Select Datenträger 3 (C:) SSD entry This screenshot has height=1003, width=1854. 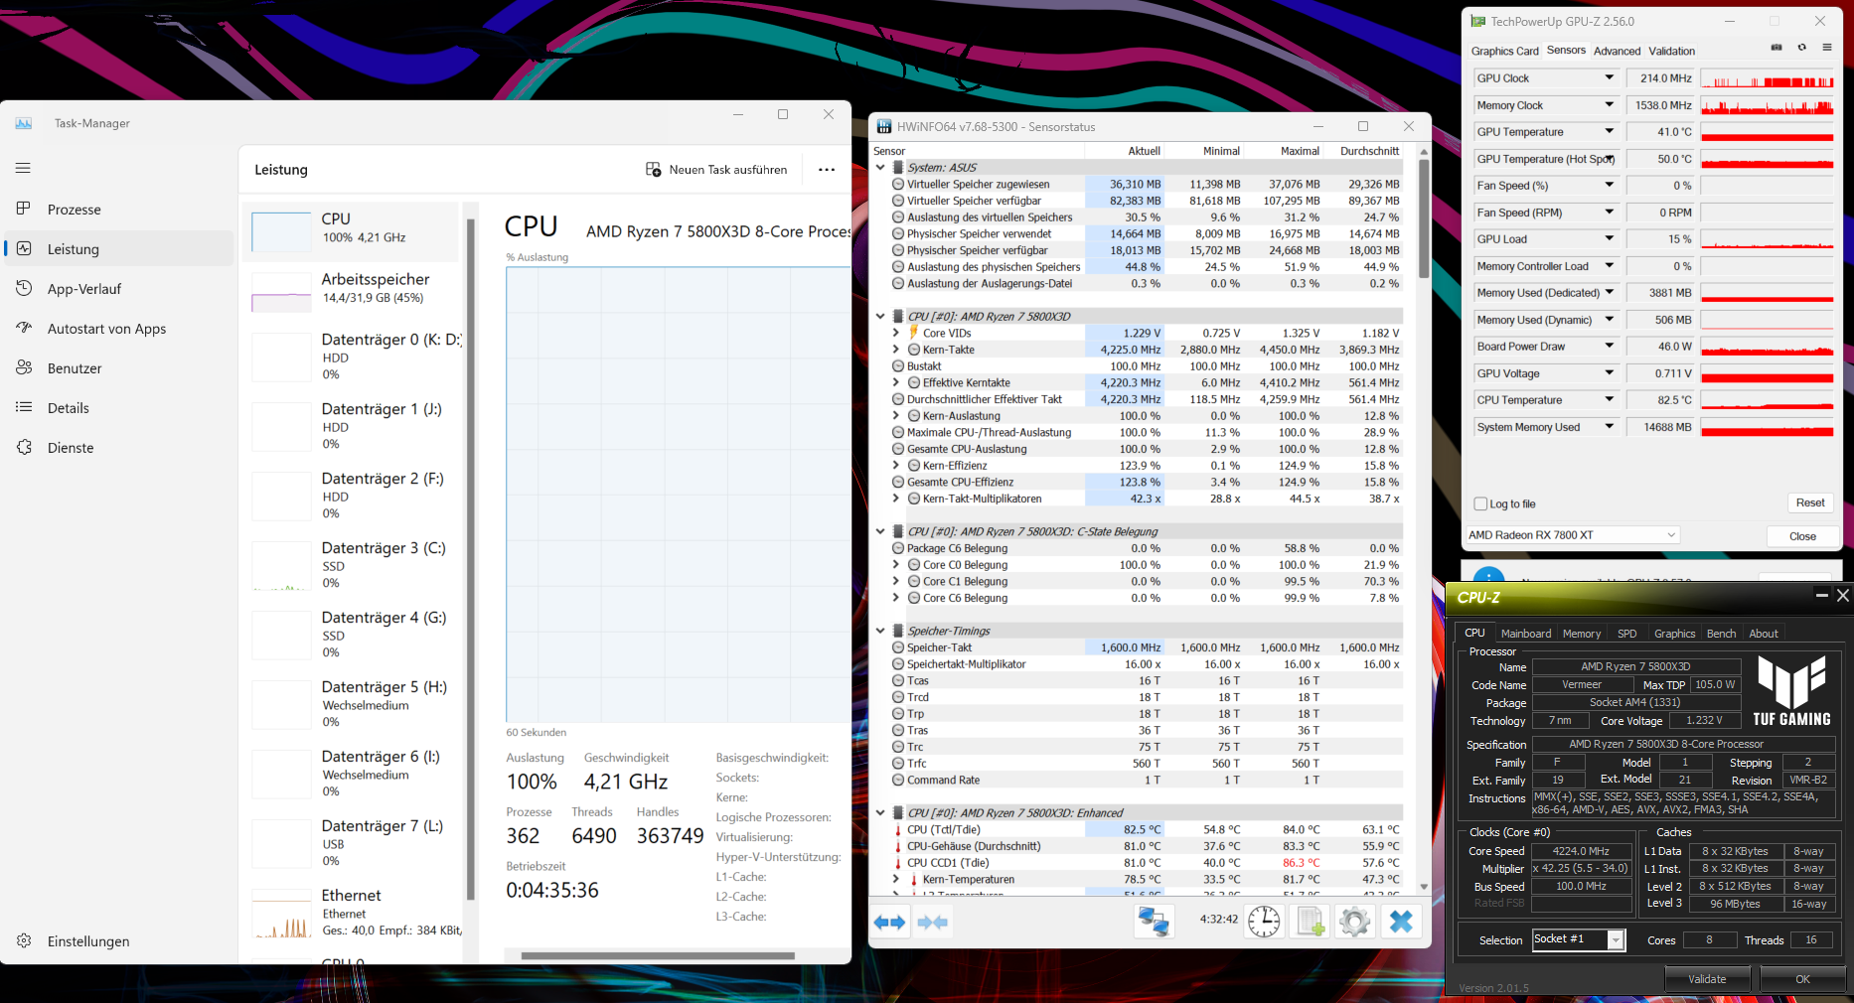[353, 565]
